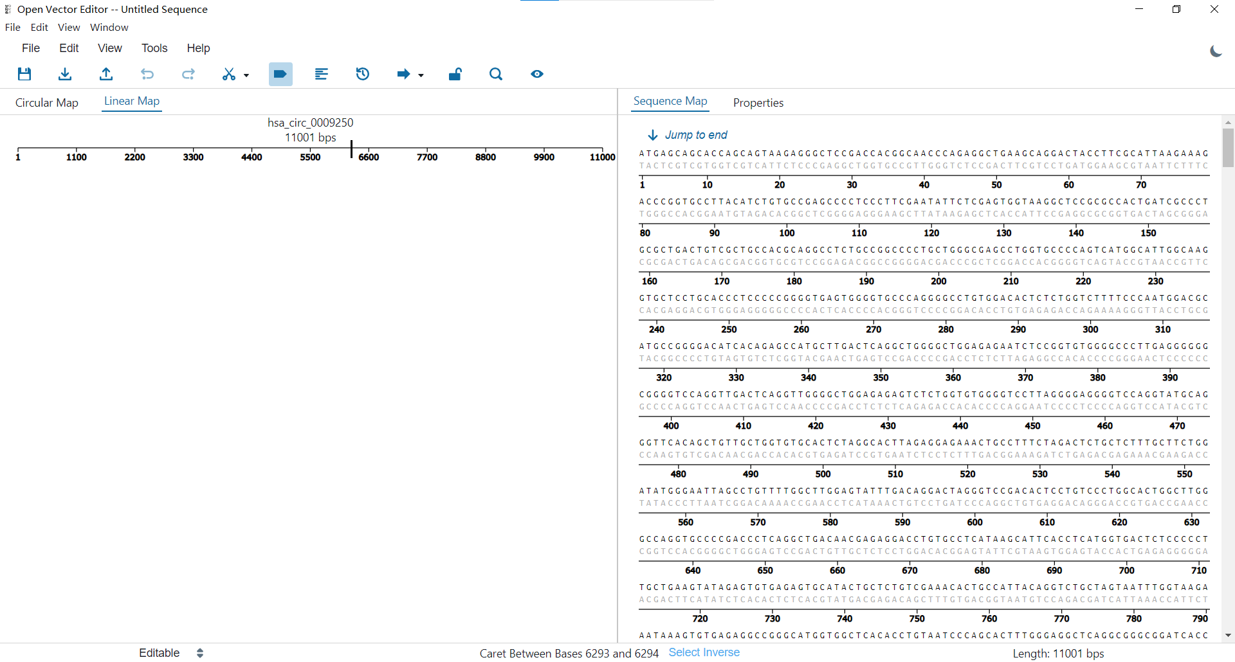Click the Select Inverse link

pos(704,652)
